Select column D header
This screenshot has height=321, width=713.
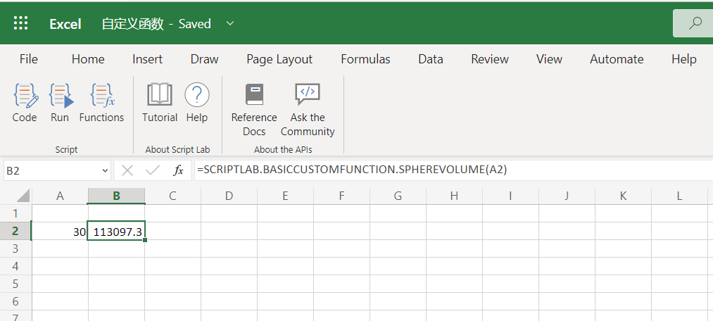point(229,196)
